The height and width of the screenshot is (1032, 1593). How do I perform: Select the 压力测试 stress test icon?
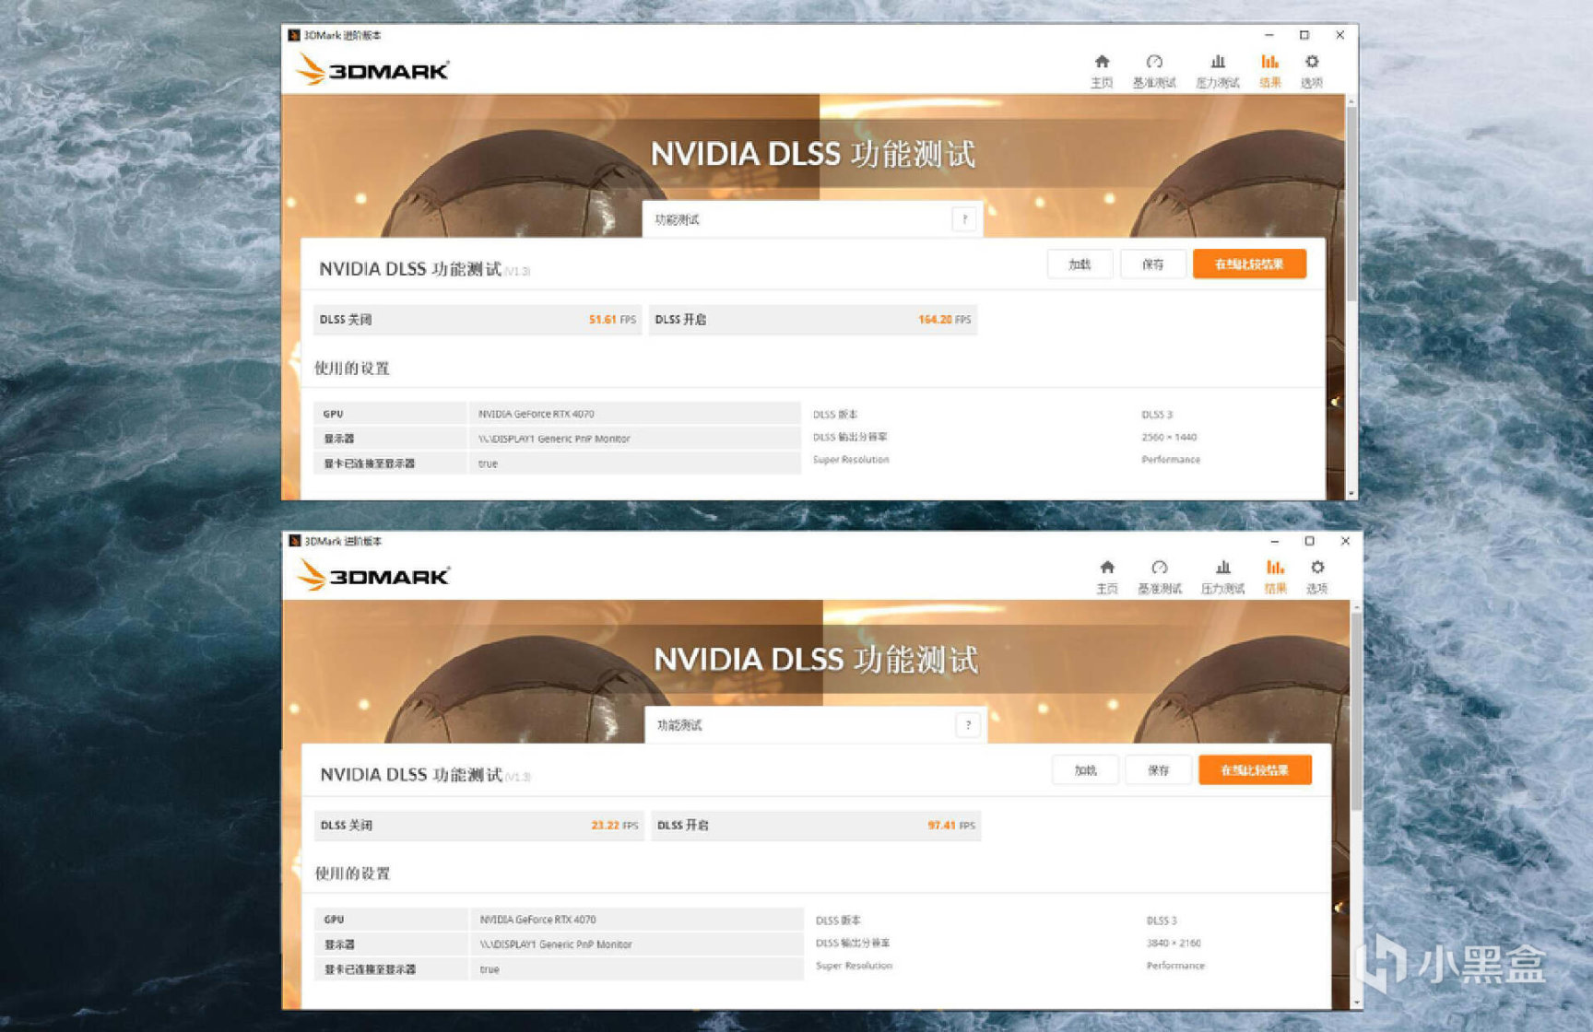[1217, 69]
